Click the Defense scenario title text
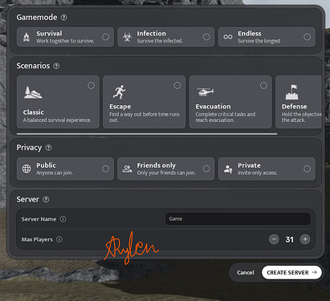The width and height of the screenshot is (330, 301). pos(295,107)
